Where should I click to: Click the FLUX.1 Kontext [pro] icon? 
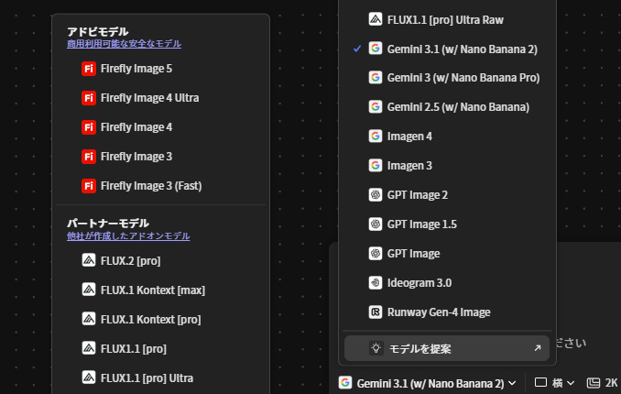click(89, 319)
